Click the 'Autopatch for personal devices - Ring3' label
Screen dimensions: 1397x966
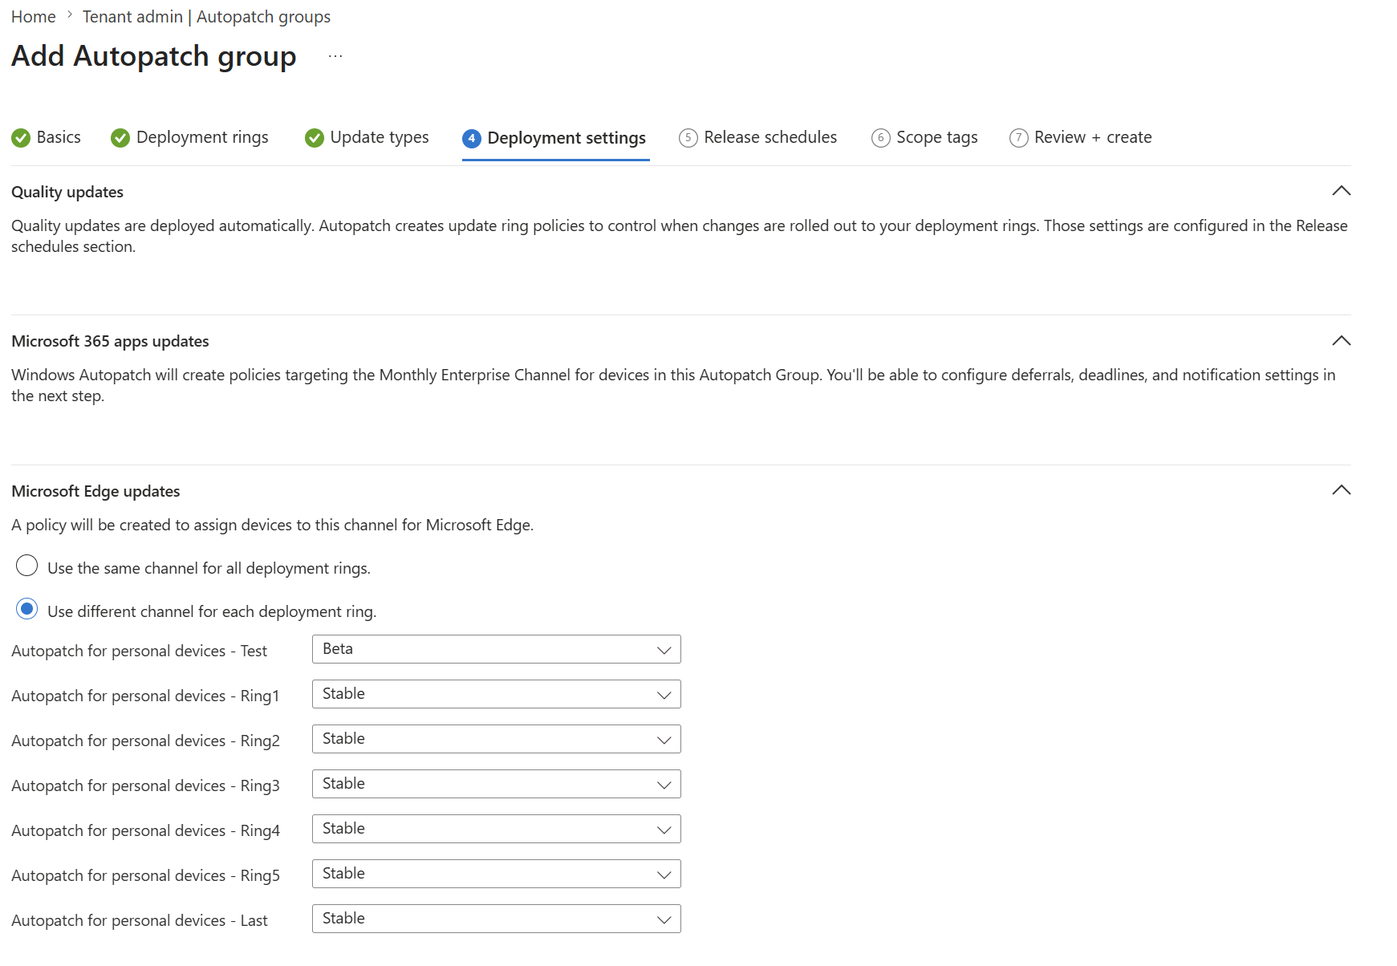pos(145,785)
